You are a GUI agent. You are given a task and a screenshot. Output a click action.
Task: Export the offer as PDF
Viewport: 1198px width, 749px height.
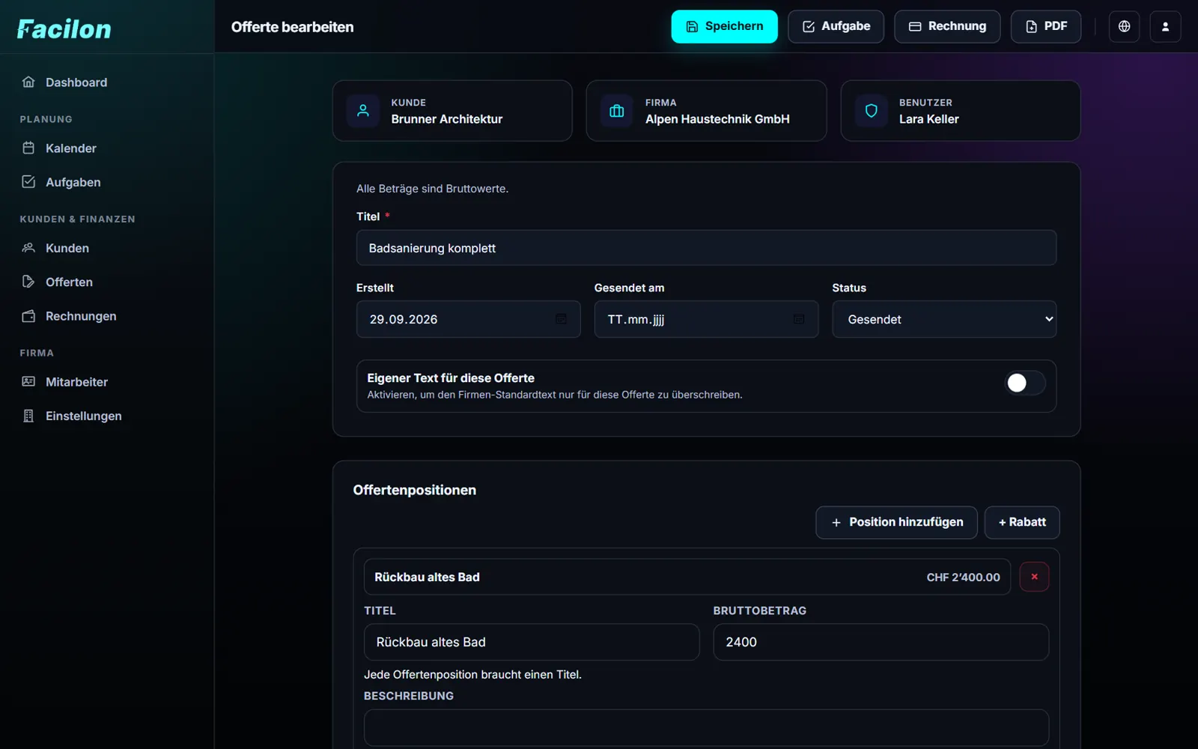(1046, 26)
